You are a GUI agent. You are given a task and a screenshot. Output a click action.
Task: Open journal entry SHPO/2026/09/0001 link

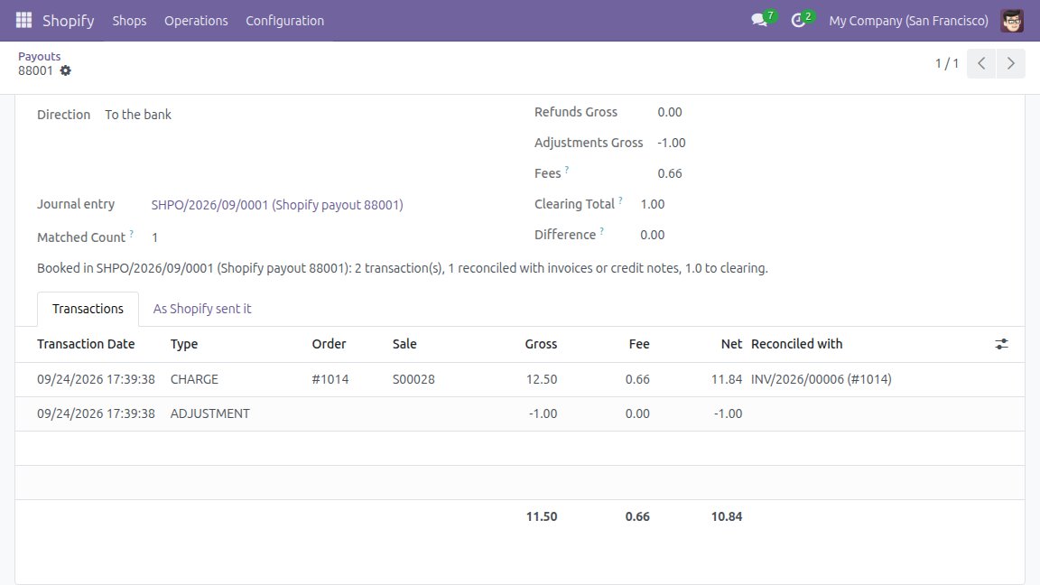277,205
